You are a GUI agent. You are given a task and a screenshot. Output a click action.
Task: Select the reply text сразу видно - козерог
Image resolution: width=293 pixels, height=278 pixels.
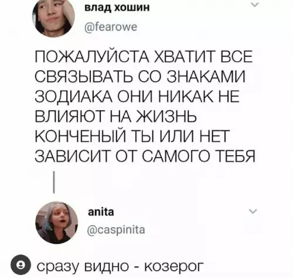pyautogui.click(x=120, y=266)
